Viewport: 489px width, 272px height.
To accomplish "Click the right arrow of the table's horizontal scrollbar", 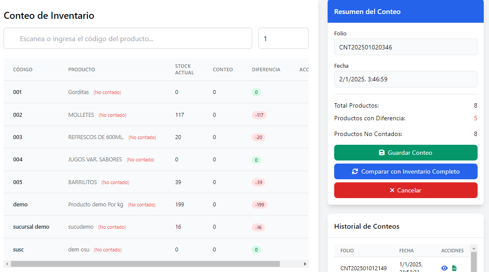I will [305, 264].
